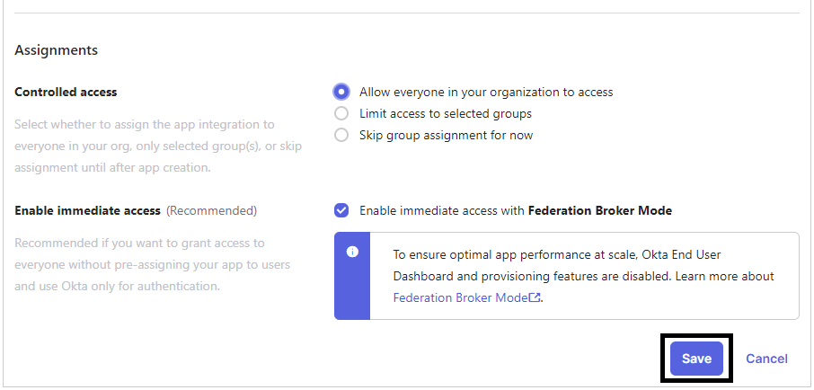814x390 pixels.
Task: Open the Federation Broker Mode help link
Action: coord(460,297)
